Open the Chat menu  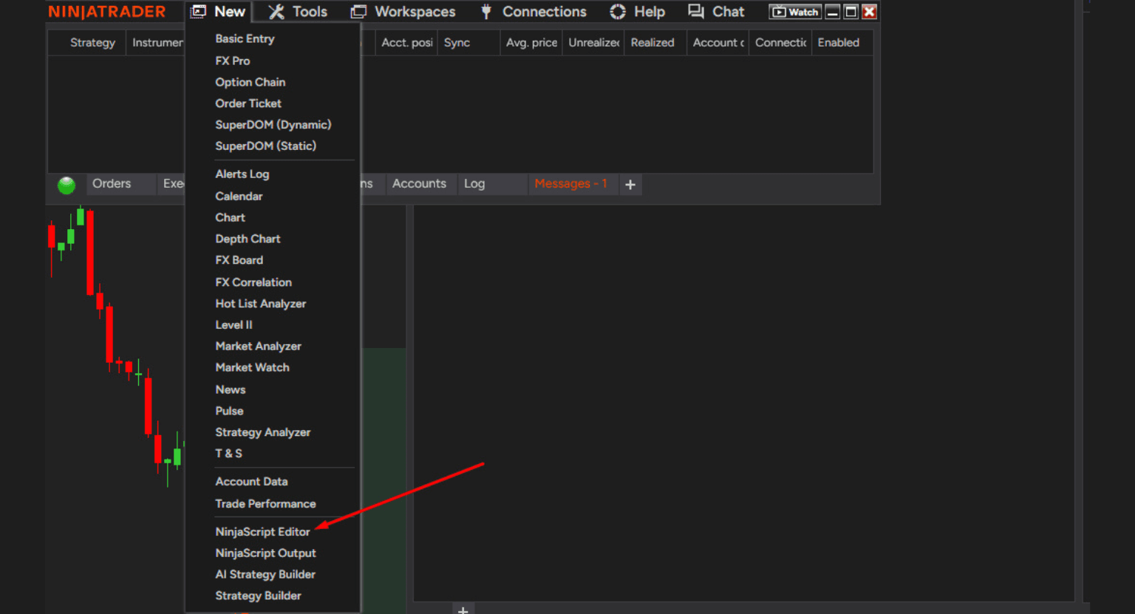click(716, 12)
